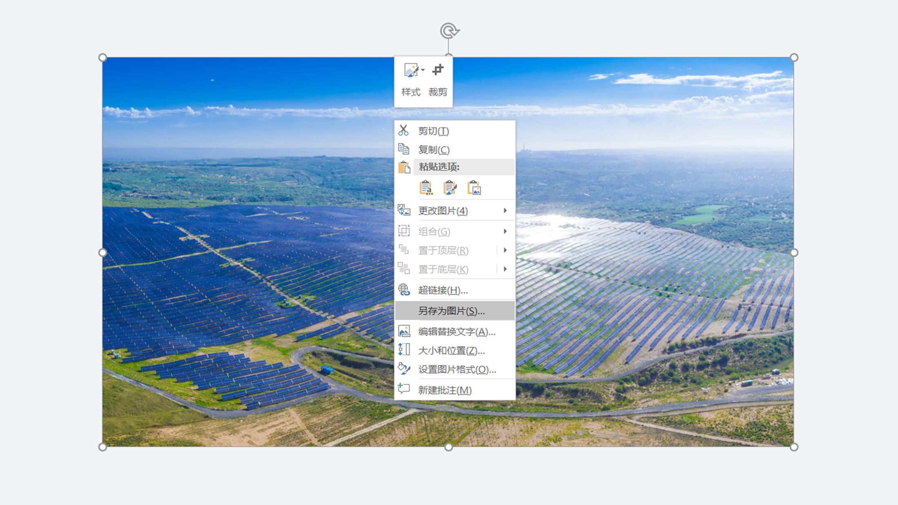
Task: Click the clipboard icon beside Paste Options
Action: 404,167
